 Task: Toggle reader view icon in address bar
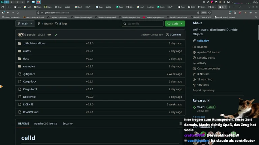[x=198, y=13]
